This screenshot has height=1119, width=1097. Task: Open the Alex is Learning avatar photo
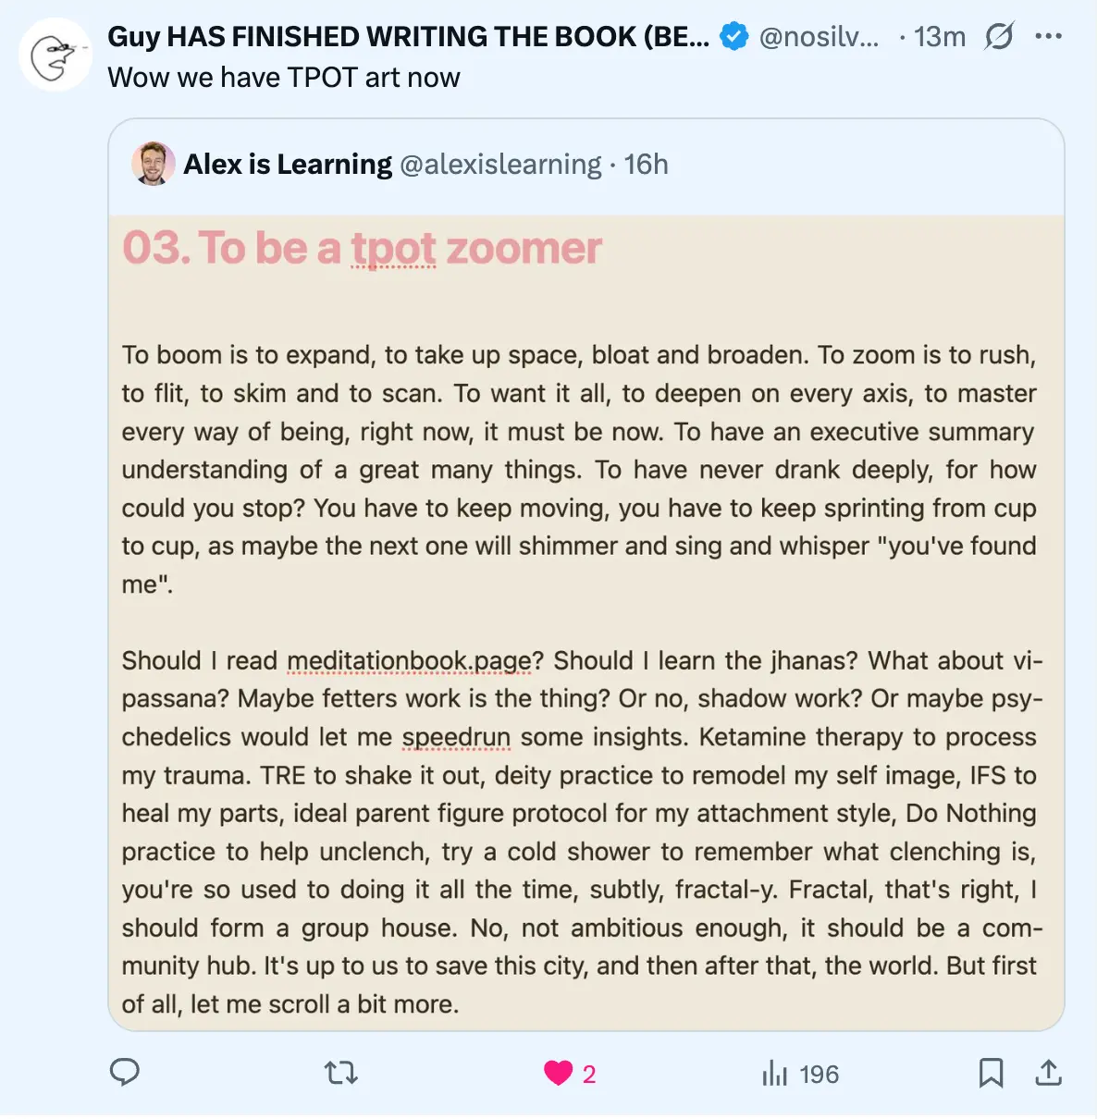point(154,164)
